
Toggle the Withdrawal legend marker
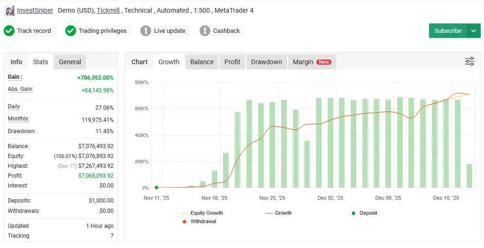pyautogui.click(x=184, y=221)
